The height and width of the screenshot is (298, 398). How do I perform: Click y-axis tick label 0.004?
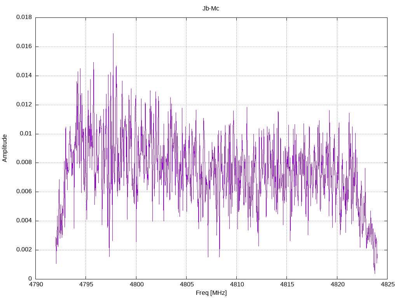coord(24,220)
